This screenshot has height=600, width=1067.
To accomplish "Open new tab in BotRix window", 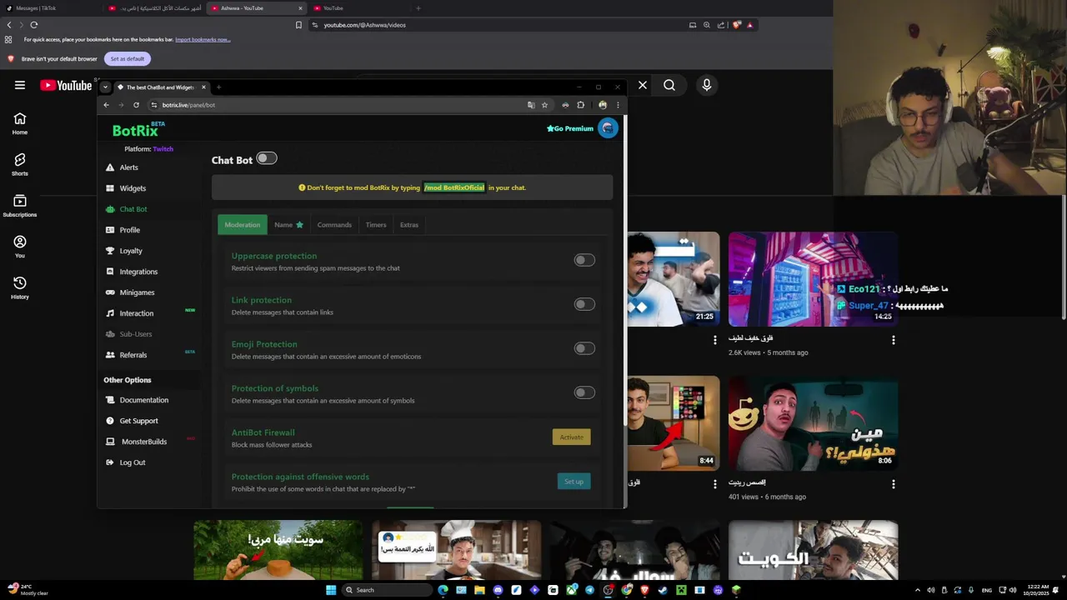I will pos(218,87).
